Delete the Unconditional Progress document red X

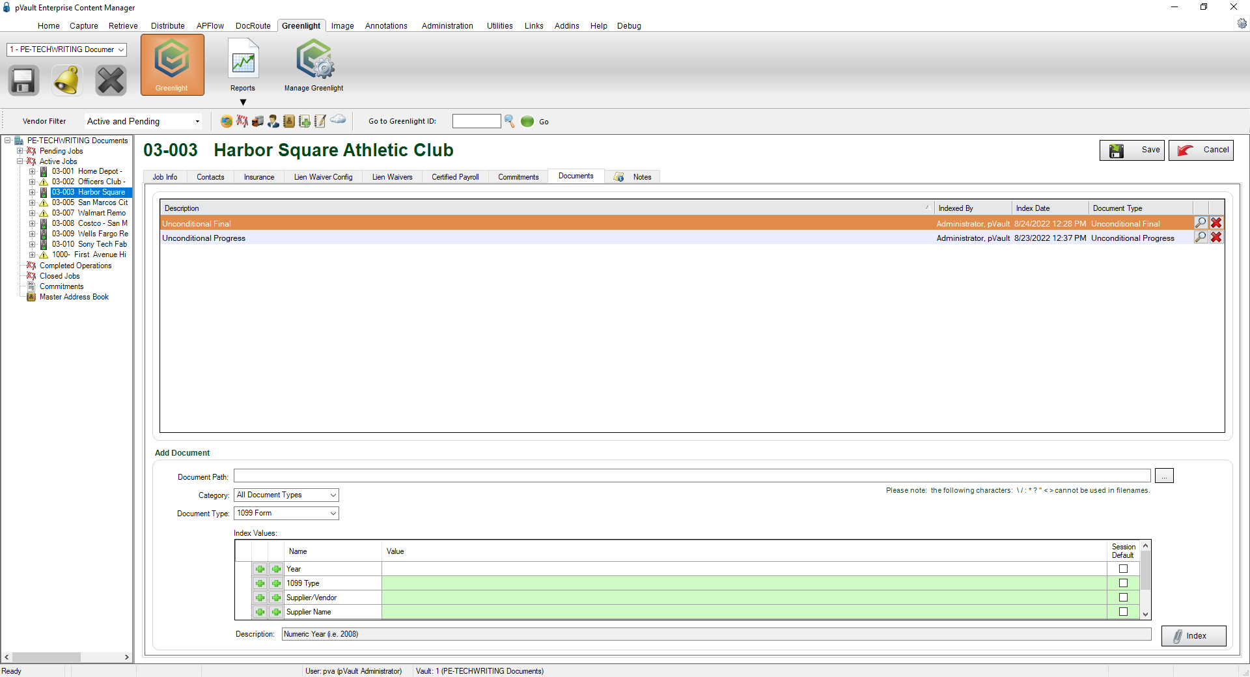[1216, 238]
